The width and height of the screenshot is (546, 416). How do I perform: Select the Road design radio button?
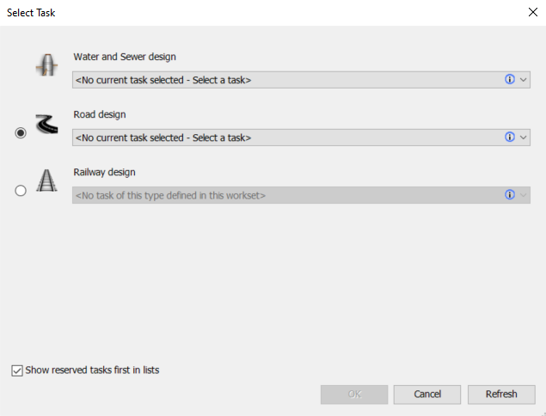tap(21, 132)
